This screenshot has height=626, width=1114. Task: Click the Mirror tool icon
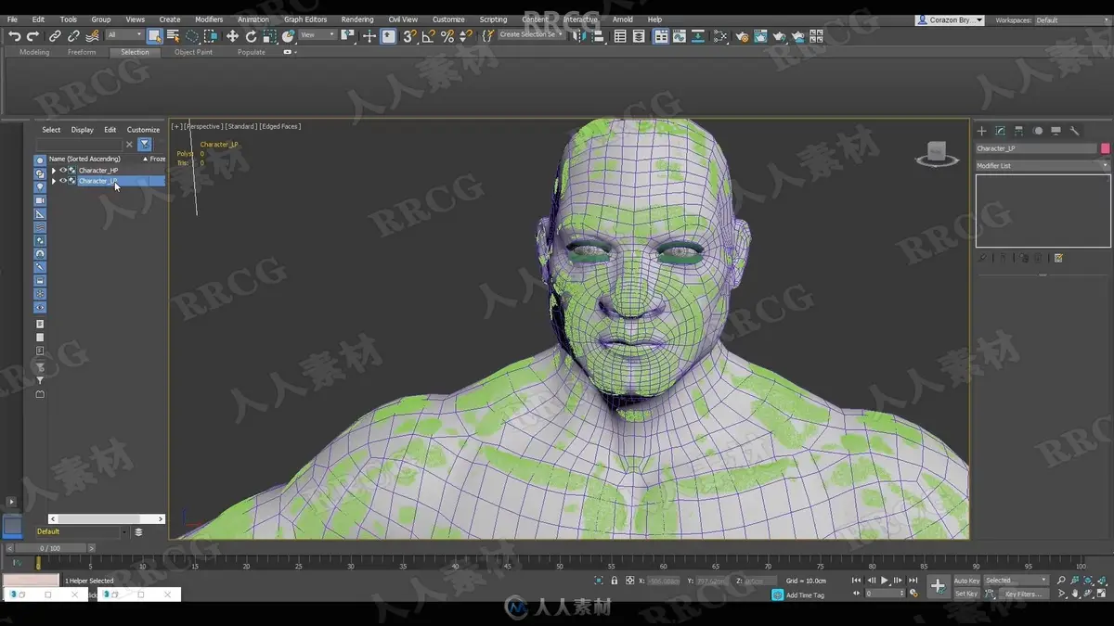click(579, 36)
